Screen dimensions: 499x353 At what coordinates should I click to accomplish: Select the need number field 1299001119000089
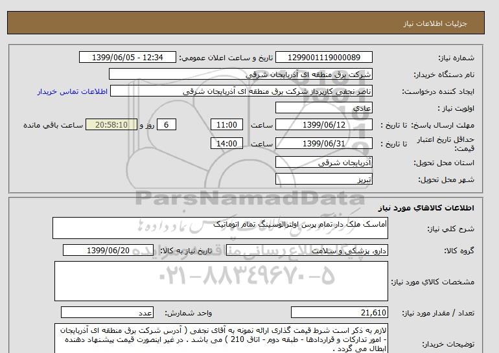pos(323,57)
